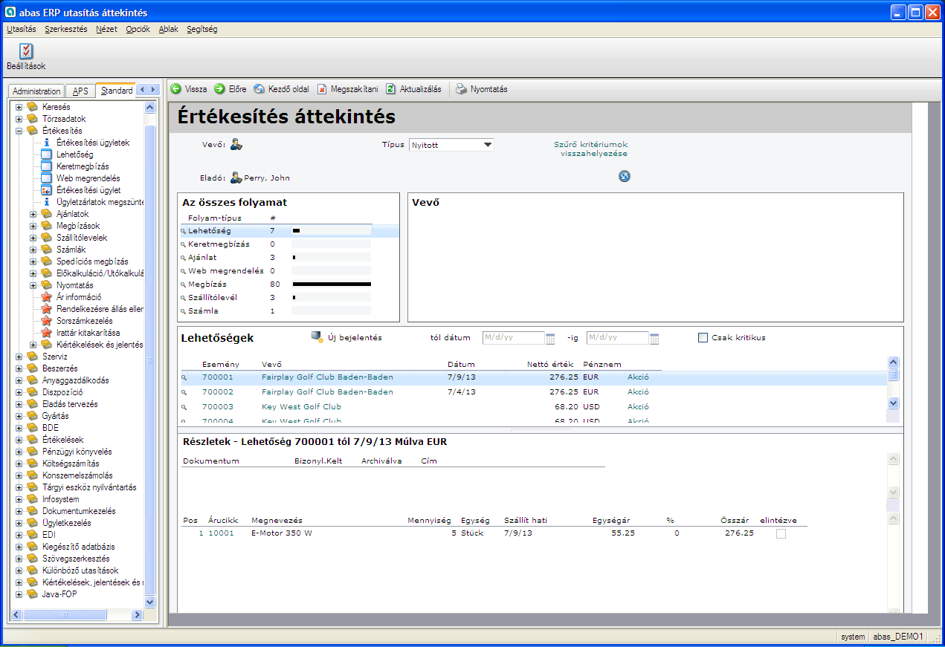Print using the Nyomtatás printer icon
This screenshot has width=945, height=647.
point(462,89)
